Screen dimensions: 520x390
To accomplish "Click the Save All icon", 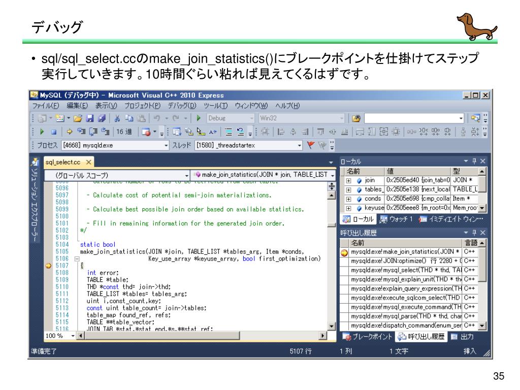I will coord(102,118).
